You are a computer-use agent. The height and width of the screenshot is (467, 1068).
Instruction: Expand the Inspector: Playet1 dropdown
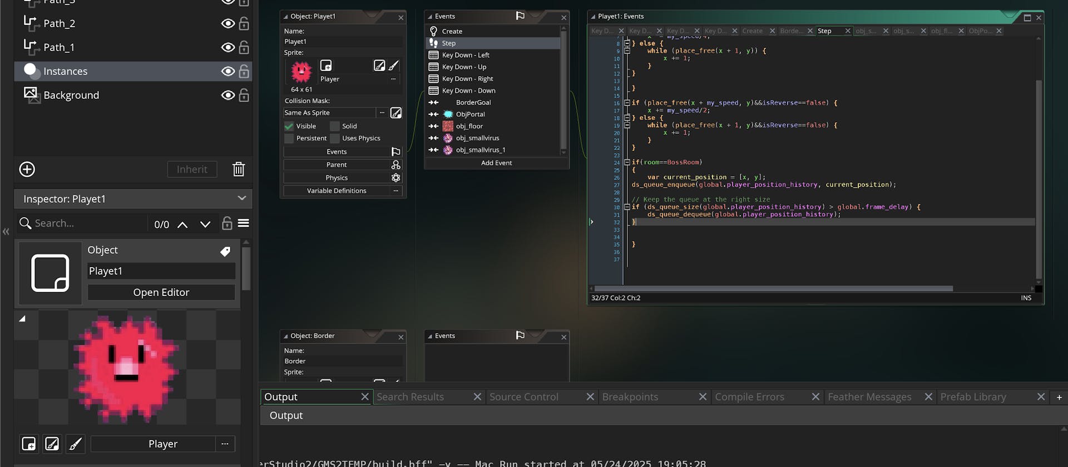pos(242,198)
